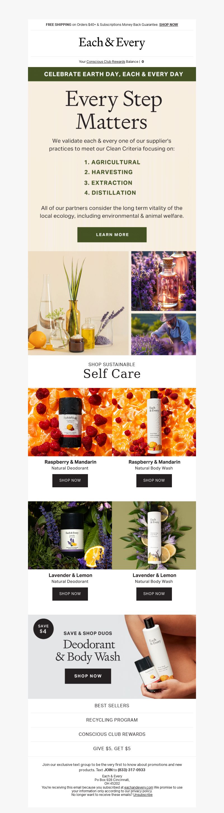This screenshot has width=224, height=813.
Task: Shop now for Raspberry & Mandarin Natural Deodorant
Action: coord(70,480)
